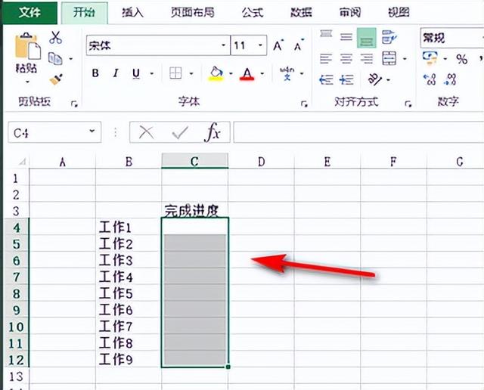Click the fill color bucket icon
Image resolution: width=484 pixels, height=390 pixels.
tap(216, 74)
